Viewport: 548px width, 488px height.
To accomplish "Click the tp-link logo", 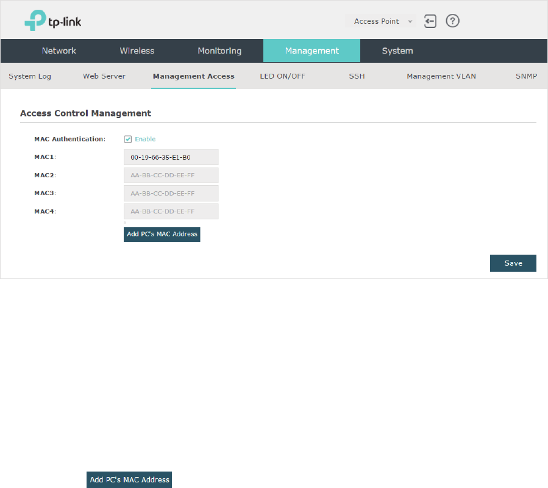I will pyautogui.click(x=53, y=20).
